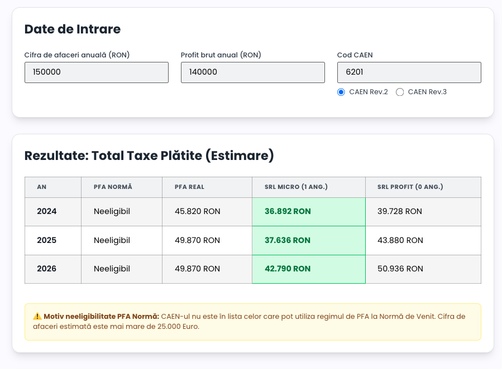Click highlighted 36.892 RON cell

[288, 212]
